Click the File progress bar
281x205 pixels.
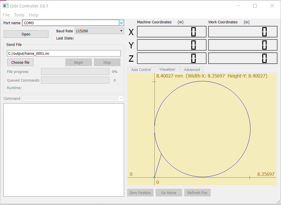pyautogui.click(x=75, y=72)
